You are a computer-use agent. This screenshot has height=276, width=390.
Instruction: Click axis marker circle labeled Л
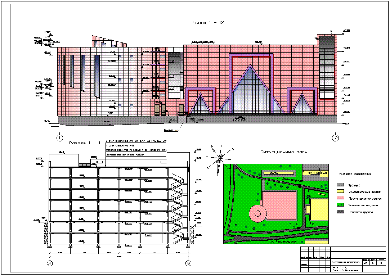click(x=50, y=264)
